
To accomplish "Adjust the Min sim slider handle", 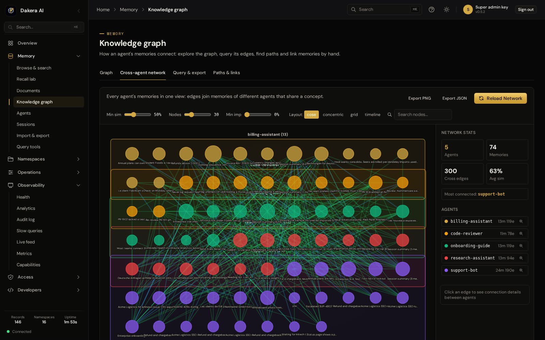I will 134,115.
